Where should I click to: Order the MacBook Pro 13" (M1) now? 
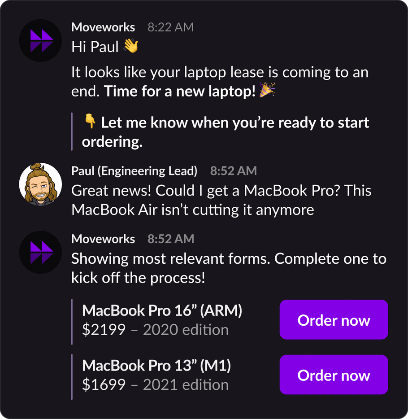(334, 375)
